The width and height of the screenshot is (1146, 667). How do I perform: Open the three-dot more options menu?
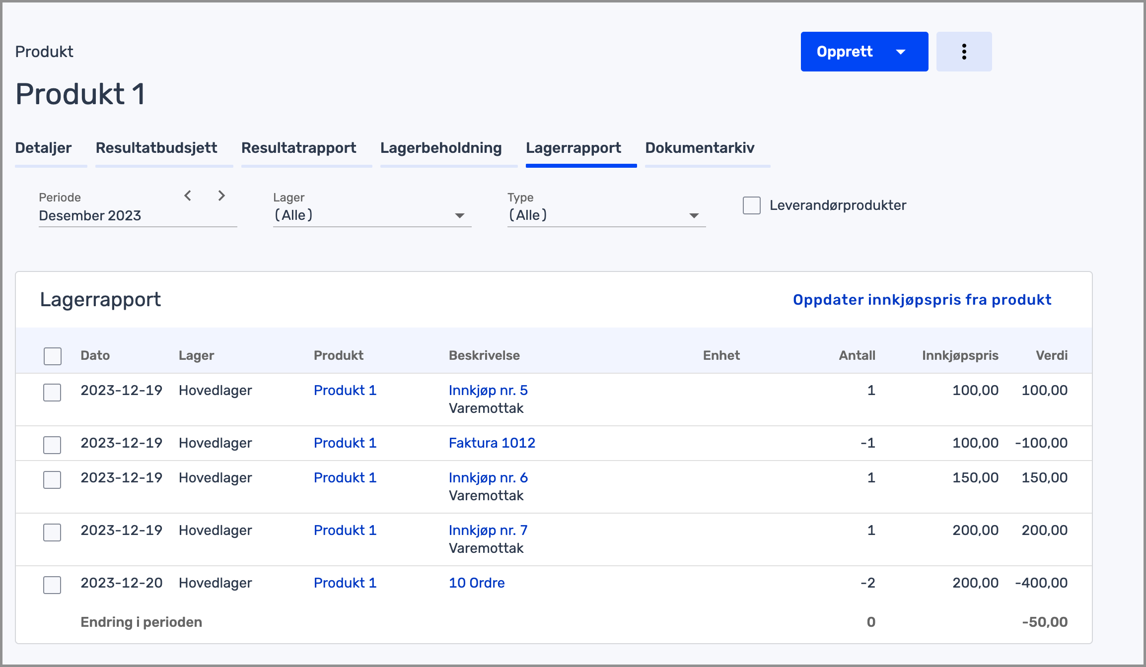click(964, 52)
